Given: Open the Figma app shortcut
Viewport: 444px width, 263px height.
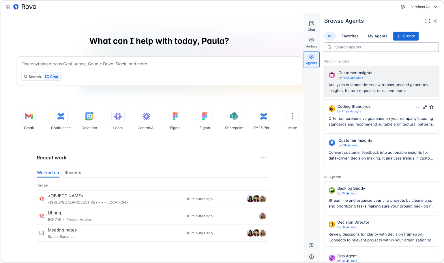Looking at the screenshot, I should [x=175, y=116].
